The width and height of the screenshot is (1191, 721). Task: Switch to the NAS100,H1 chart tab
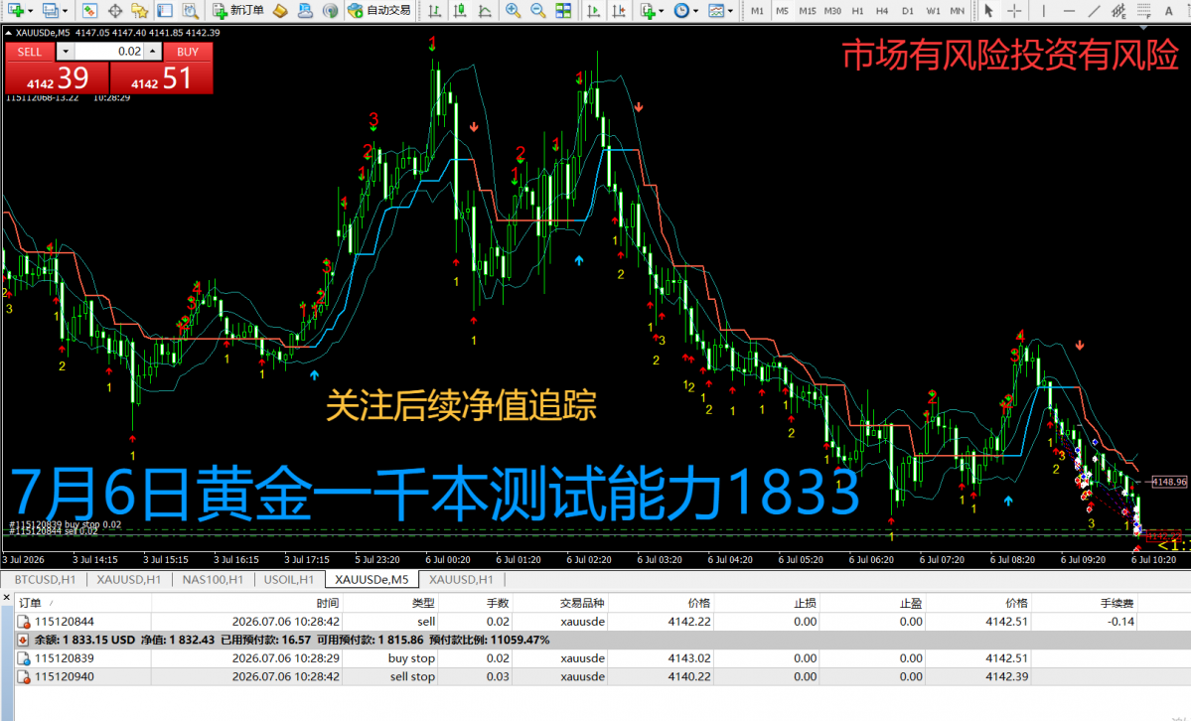(x=213, y=580)
